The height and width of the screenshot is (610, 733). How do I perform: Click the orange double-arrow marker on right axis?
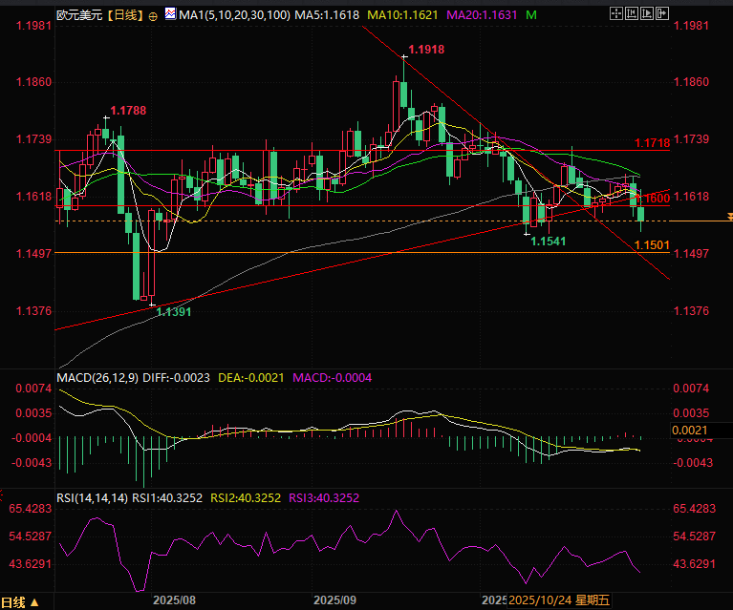727,218
